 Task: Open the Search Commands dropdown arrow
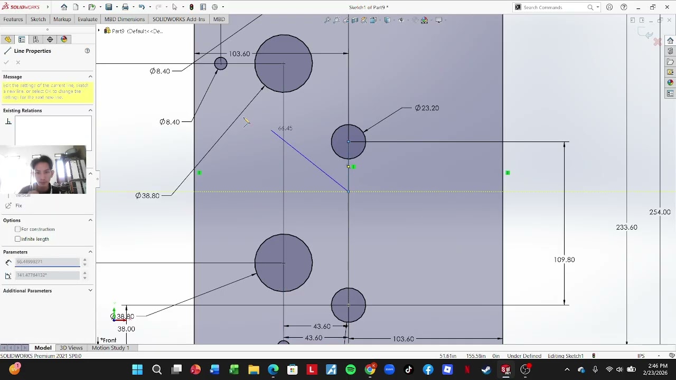coord(597,7)
